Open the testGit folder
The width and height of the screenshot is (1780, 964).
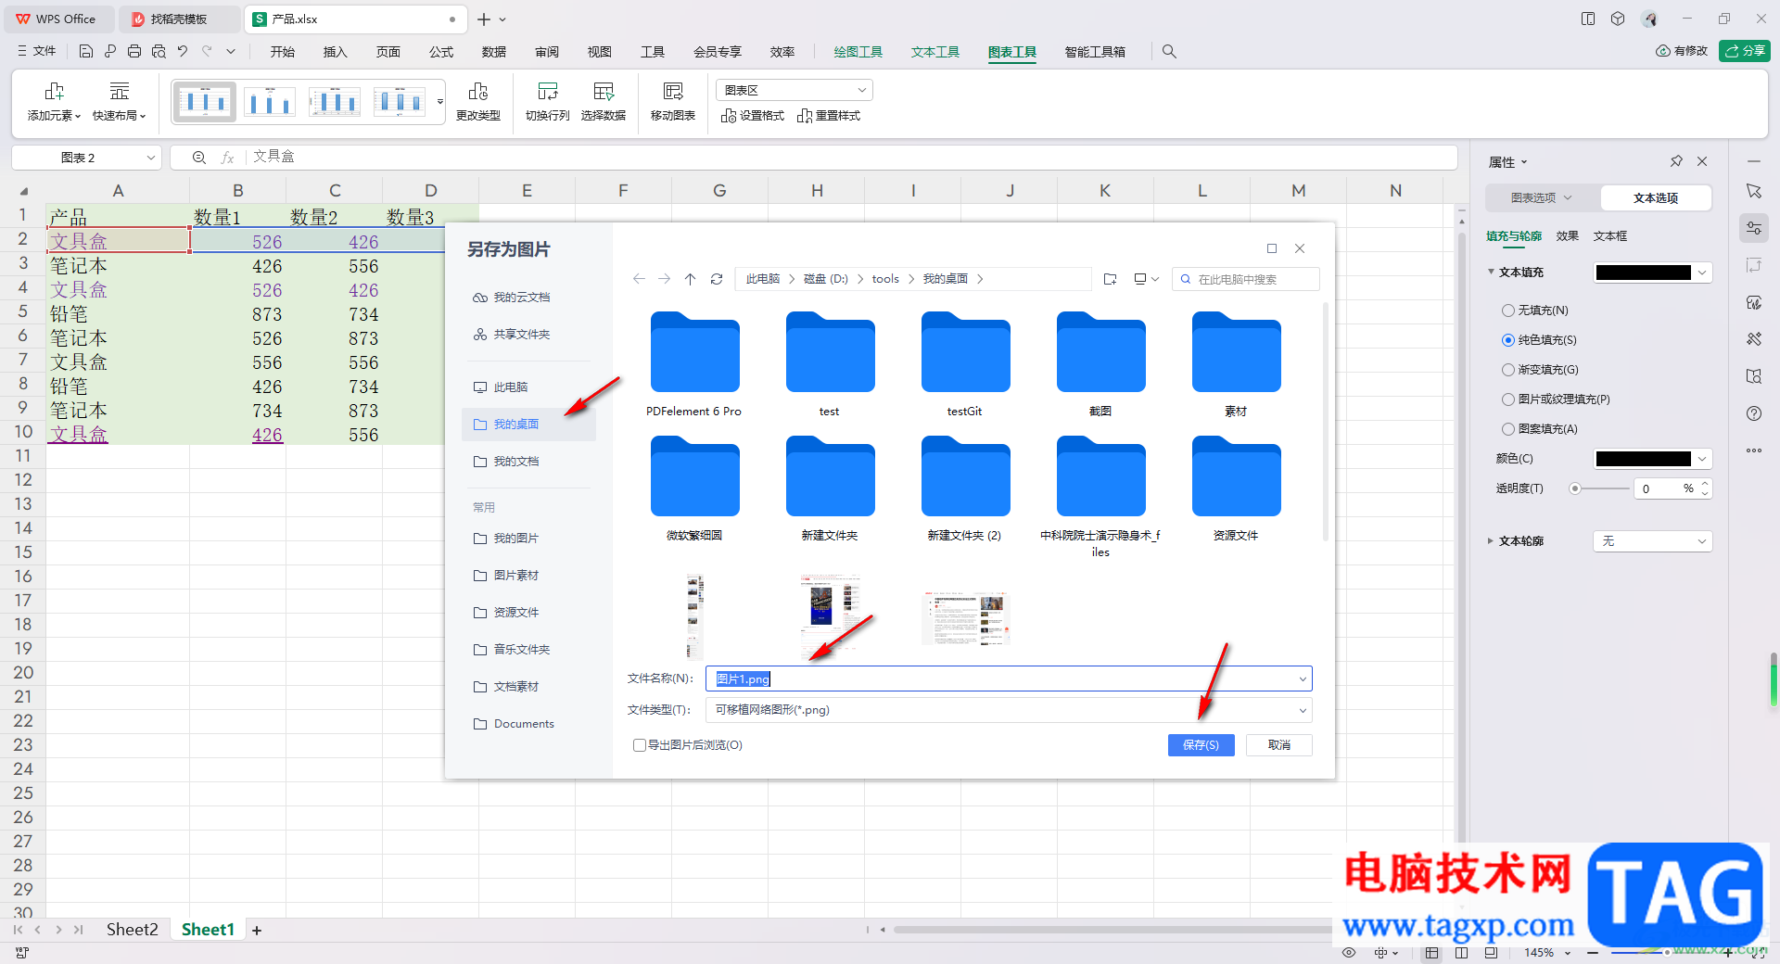coord(965,364)
